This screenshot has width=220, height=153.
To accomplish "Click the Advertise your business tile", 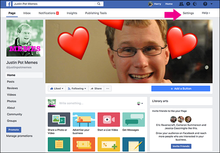I will 84,119.
